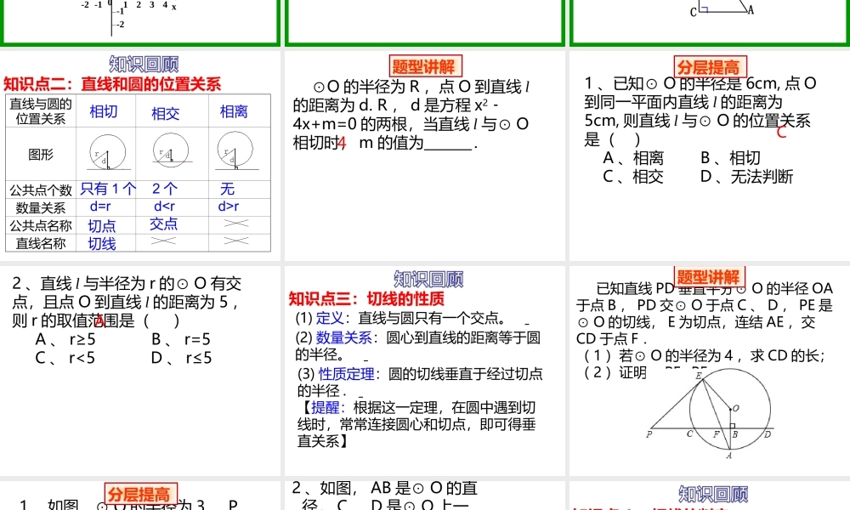Viewport: 850px width, 510px height.
Task: Select the partial slide with the coordinate axis
Action: (x=140, y=23)
